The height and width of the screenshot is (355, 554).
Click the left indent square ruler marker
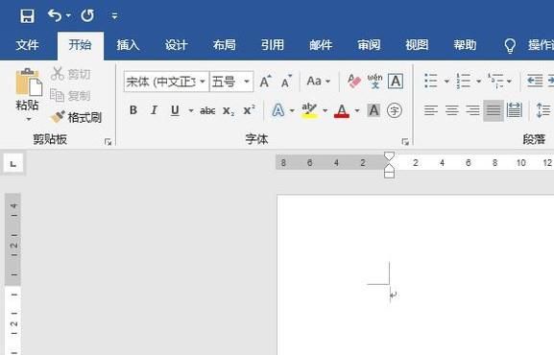[389, 175]
